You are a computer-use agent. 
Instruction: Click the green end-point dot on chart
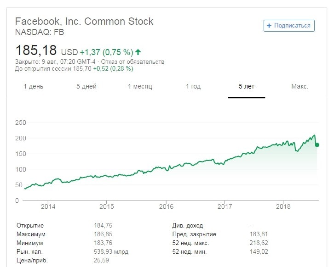point(317,145)
